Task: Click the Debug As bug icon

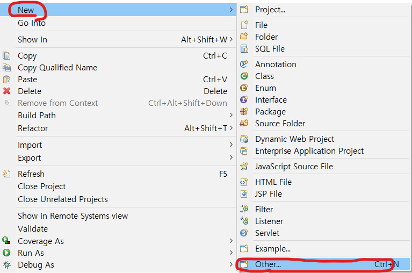Action: (x=6, y=264)
